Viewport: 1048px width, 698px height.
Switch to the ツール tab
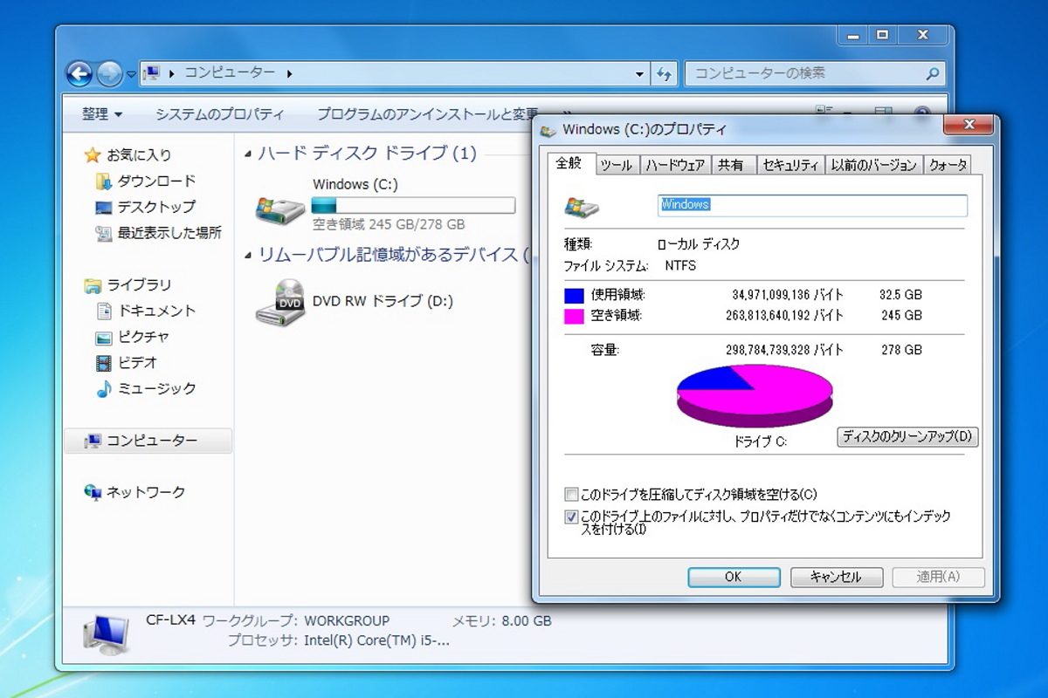[x=617, y=165]
